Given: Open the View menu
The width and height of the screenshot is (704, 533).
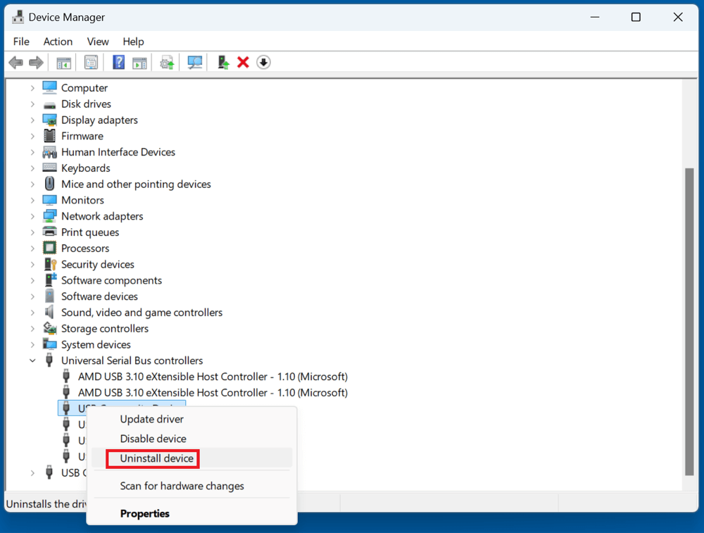Looking at the screenshot, I should point(98,42).
